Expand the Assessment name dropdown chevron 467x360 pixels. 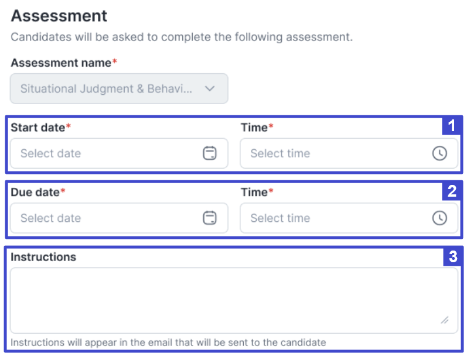click(210, 89)
